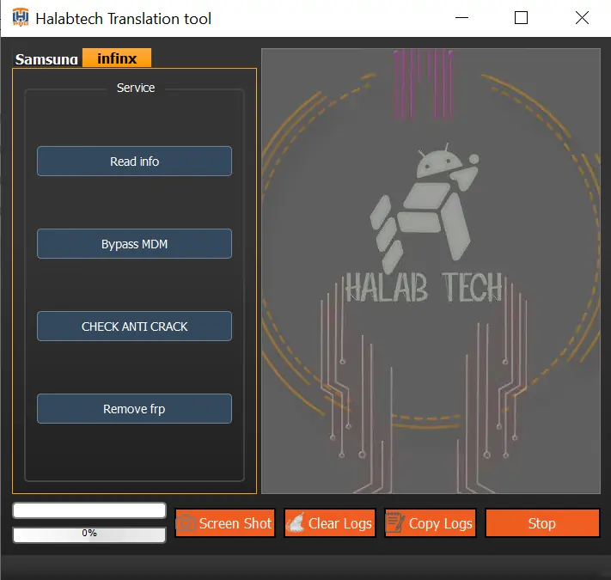Switch to the Samsung tab
The image size is (611, 580).
coord(46,58)
